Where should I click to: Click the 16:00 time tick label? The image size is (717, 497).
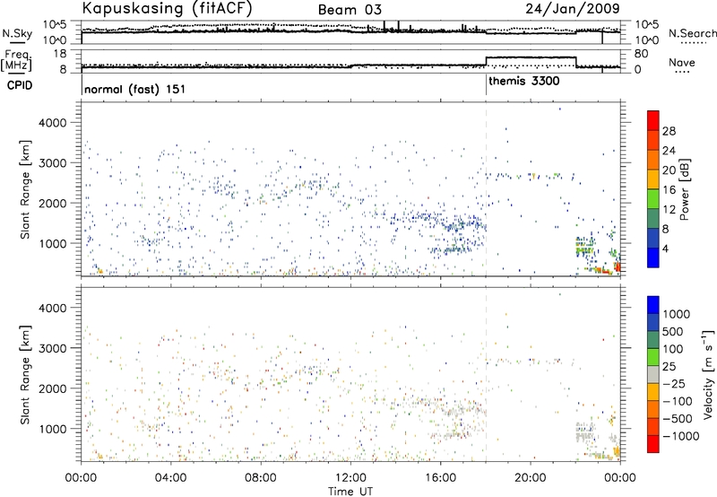coord(440,478)
